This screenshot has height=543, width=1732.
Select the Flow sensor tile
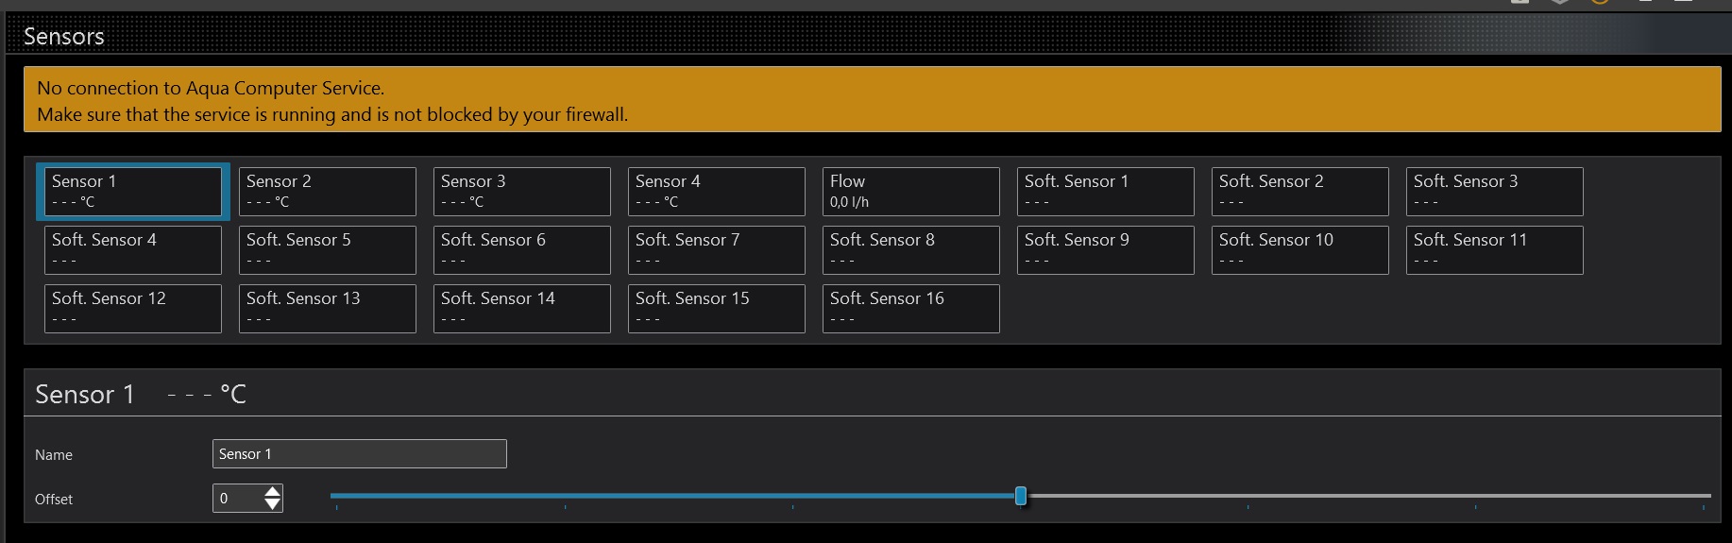coord(911,192)
